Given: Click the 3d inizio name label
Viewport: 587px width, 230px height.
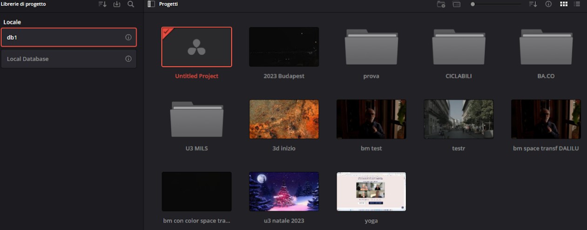Looking at the screenshot, I should [x=284, y=149].
